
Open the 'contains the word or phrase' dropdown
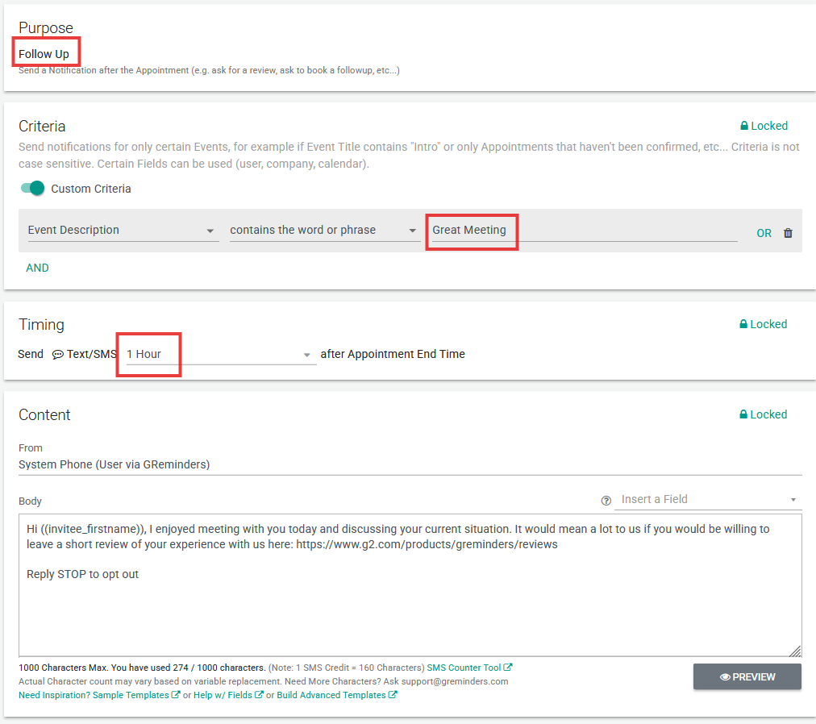pyautogui.click(x=324, y=231)
